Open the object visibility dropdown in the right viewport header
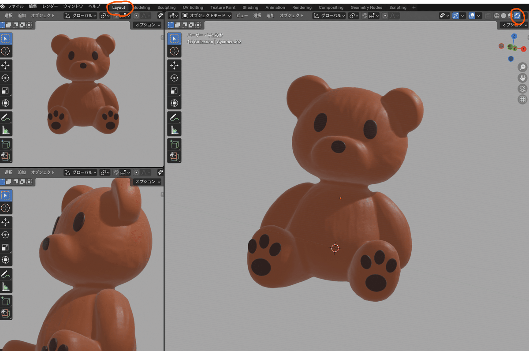Viewport: 529px width, 351px height. 444,16
